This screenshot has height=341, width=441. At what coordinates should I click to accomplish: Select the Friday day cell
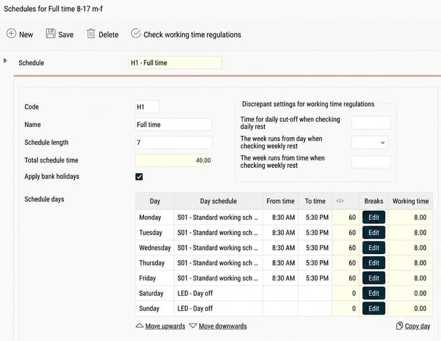pos(155,278)
